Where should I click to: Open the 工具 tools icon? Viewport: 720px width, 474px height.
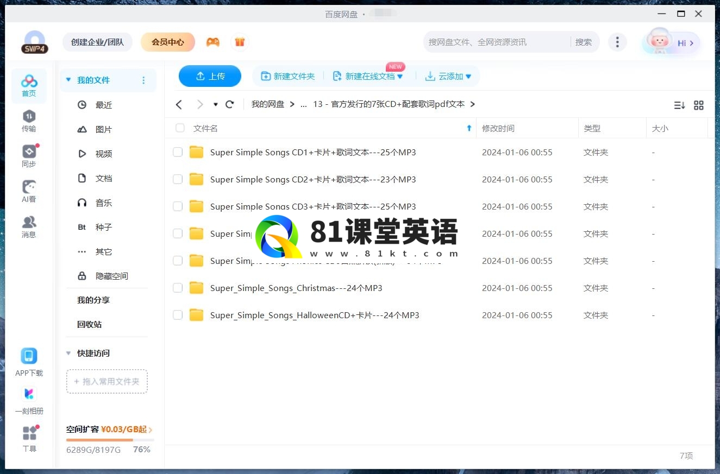pos(29,433)
